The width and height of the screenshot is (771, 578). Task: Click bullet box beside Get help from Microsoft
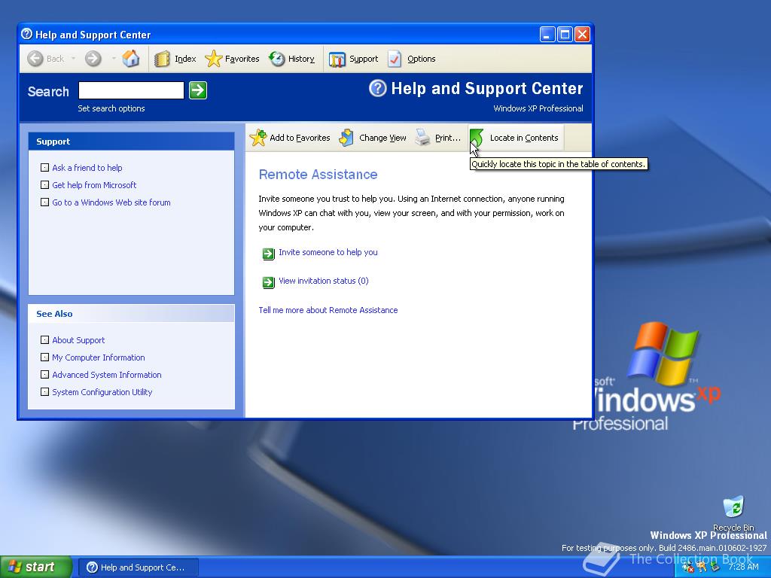[x=44, y=185]
